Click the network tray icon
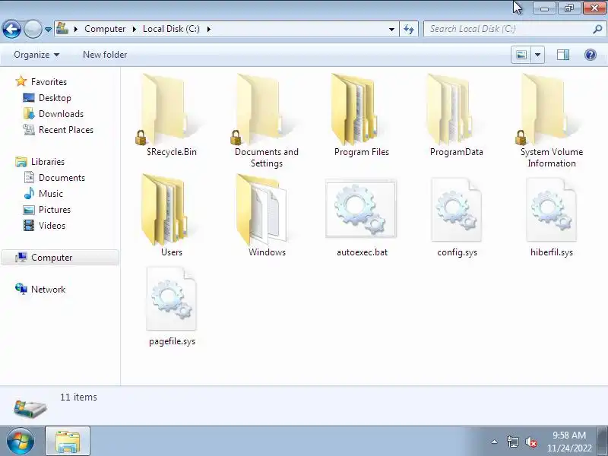The image size is (608, 456). (513, 442)
